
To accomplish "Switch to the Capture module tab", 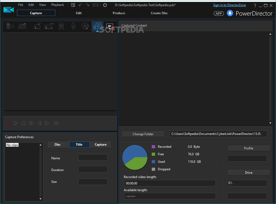I will click(x=36, y=13).
